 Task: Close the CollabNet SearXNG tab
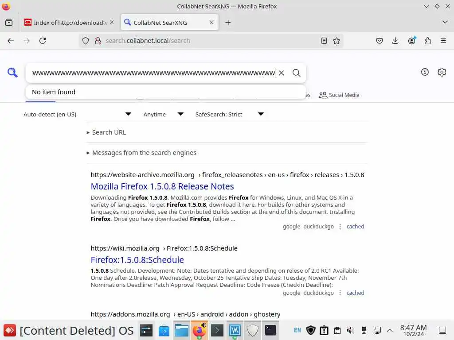pyautogui.click(x=211, y=22)
